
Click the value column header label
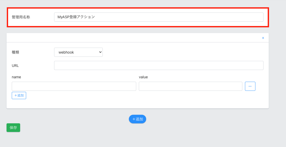pyautogui.click(x=143, y=77)
